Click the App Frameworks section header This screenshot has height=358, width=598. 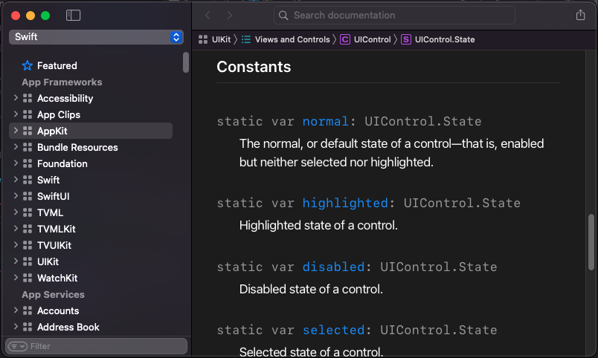(x=62, y=82)
